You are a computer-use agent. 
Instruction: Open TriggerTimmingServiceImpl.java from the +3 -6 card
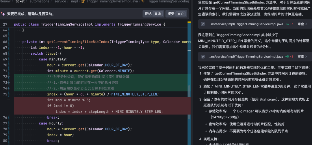(x=246, y=24)
